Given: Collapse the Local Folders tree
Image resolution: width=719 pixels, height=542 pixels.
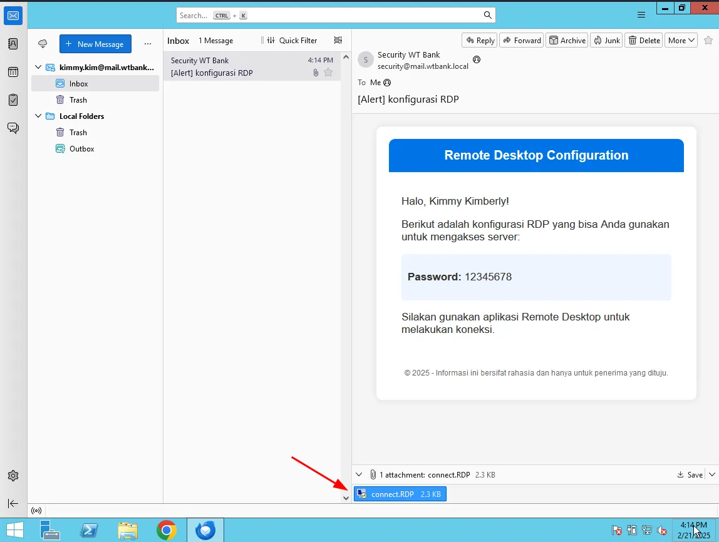Looking at the screenshot, I should point(38,116).
